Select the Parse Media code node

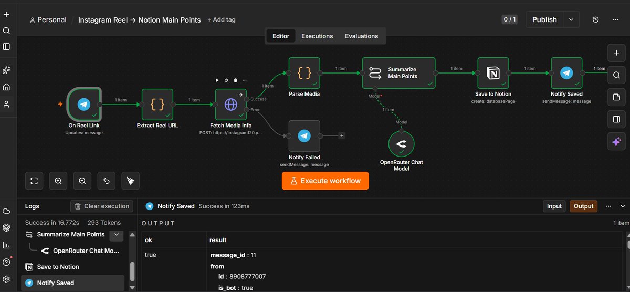304,73
